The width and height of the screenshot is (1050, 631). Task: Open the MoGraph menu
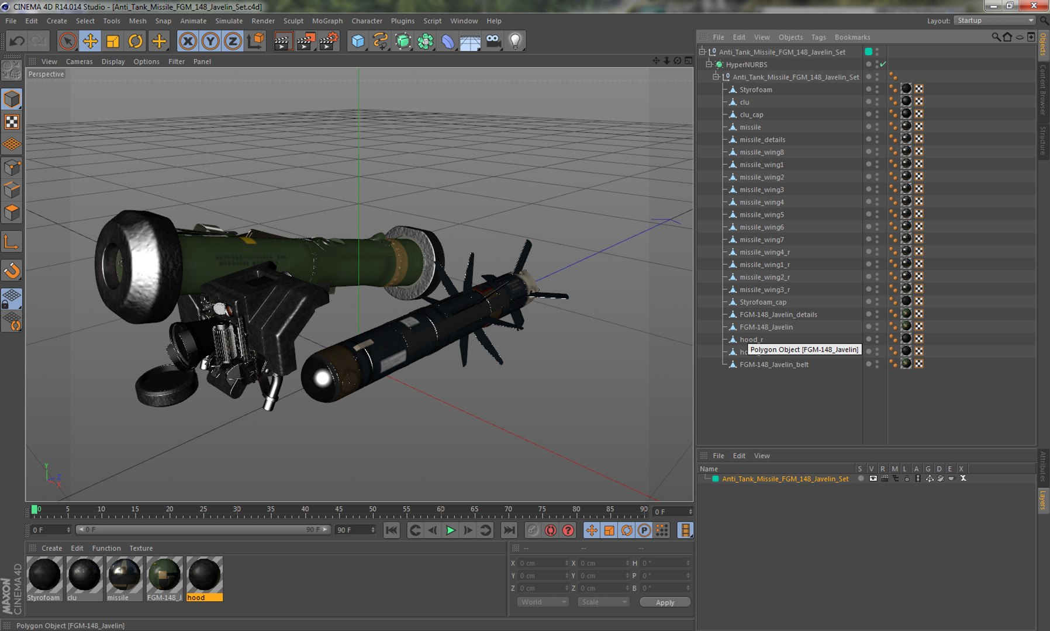(327, 20)
